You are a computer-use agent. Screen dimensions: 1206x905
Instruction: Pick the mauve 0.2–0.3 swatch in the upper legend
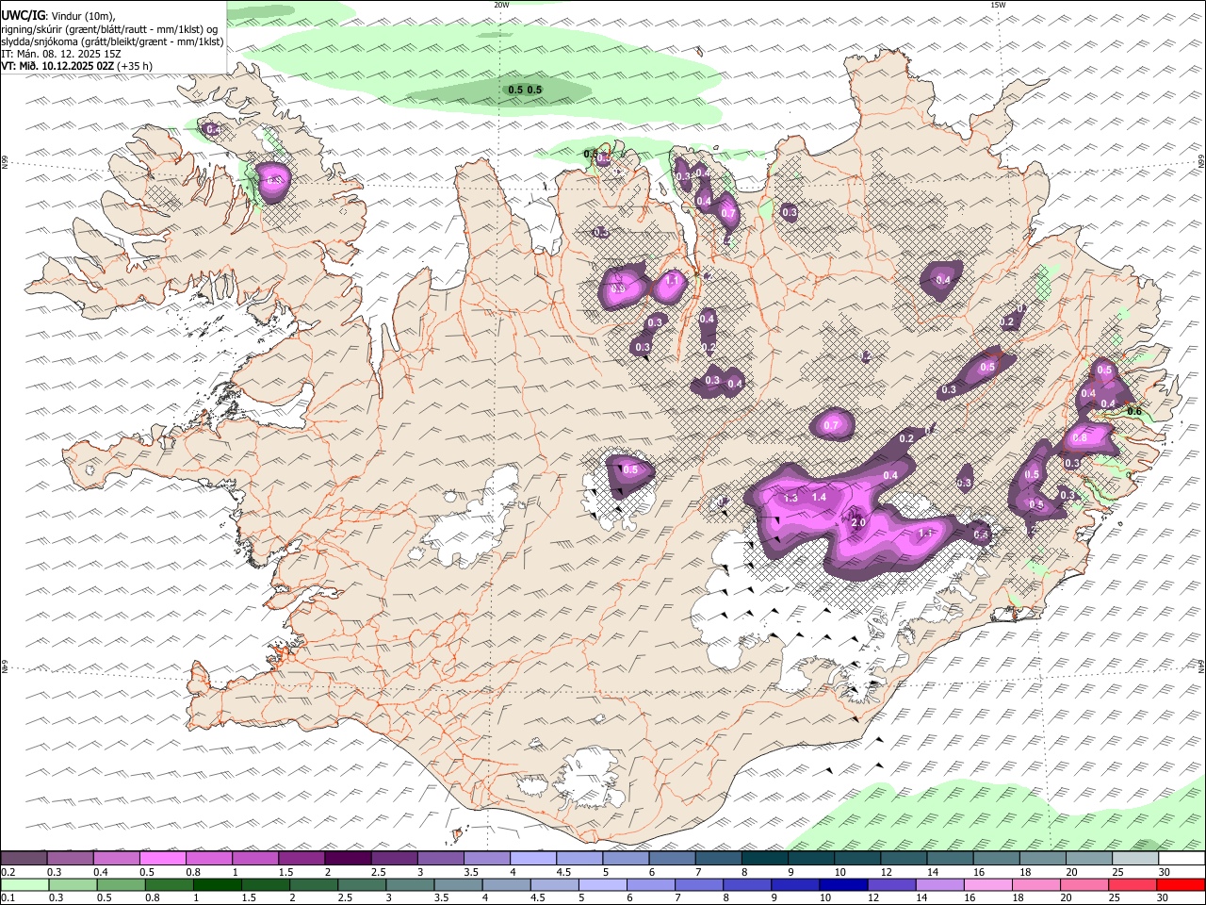(x=24, y=858)
